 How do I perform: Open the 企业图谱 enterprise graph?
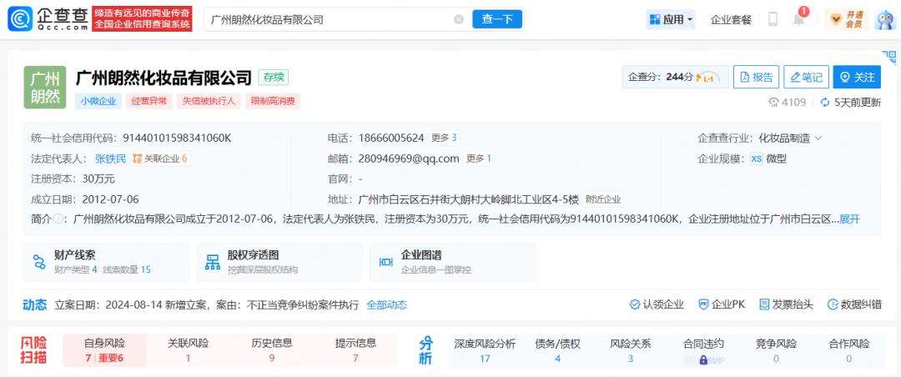pyautogui.click(x=451, y=262)
